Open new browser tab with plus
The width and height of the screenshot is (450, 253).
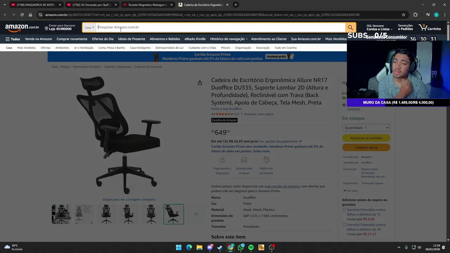point(236,5)
